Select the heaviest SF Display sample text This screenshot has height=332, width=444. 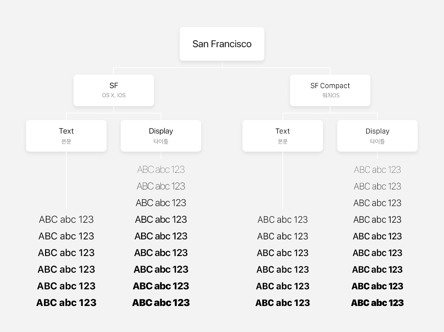point(161,303)
